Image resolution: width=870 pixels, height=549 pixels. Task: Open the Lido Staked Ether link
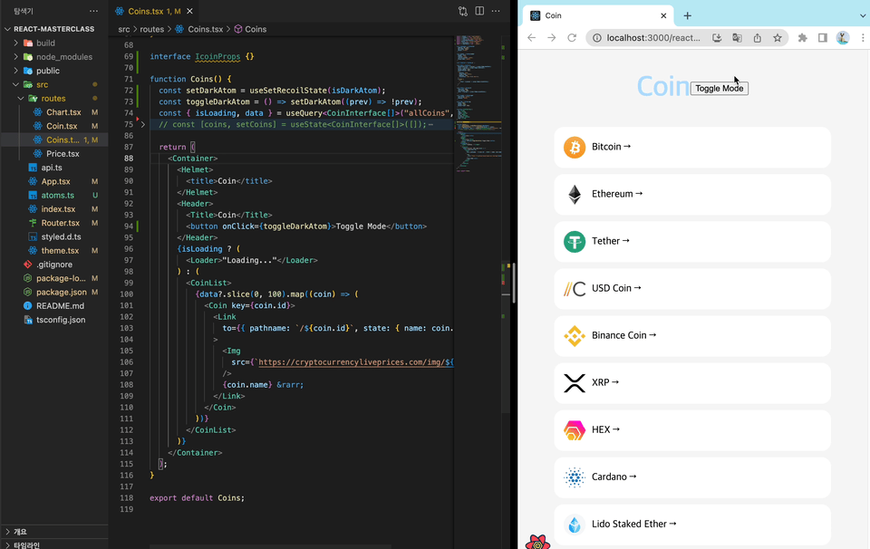pos(633,524)
